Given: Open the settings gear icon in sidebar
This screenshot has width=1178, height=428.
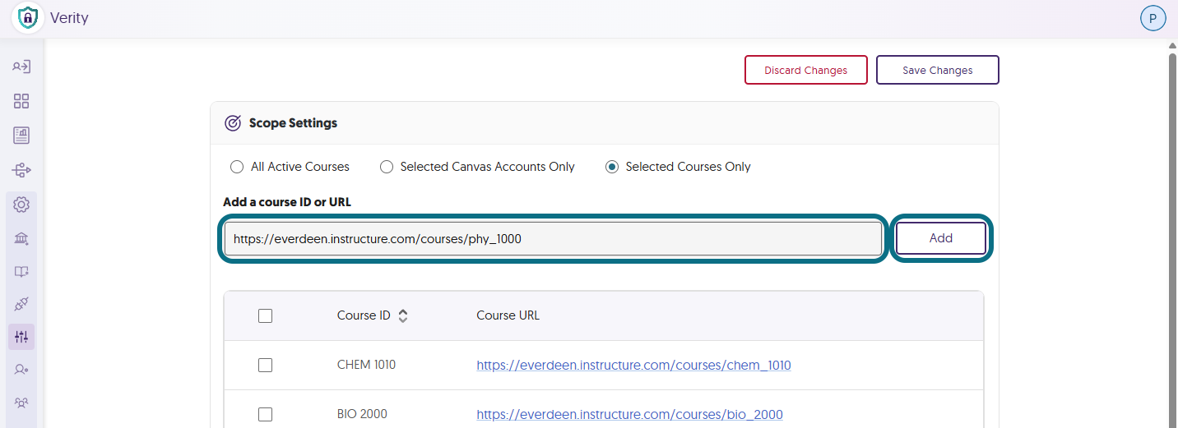Looking at the screenshot, I should click(21, 205).
